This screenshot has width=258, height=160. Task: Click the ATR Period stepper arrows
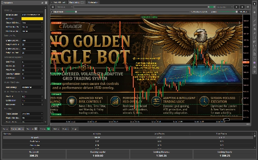[x=42, y=78]
